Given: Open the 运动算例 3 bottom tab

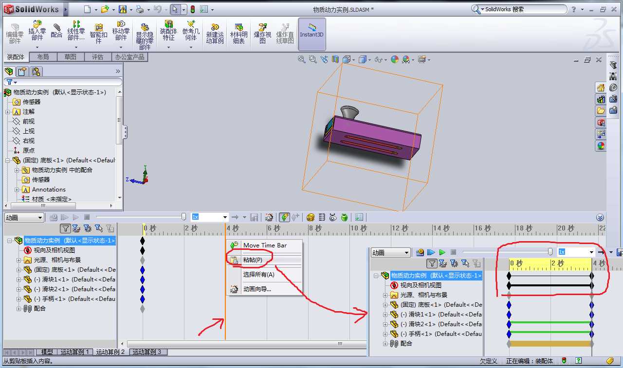Looking at the screenshot, I should coord(147,352).
